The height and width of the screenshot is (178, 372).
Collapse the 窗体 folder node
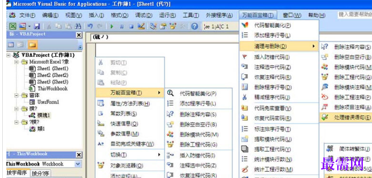tap(16, 95)
